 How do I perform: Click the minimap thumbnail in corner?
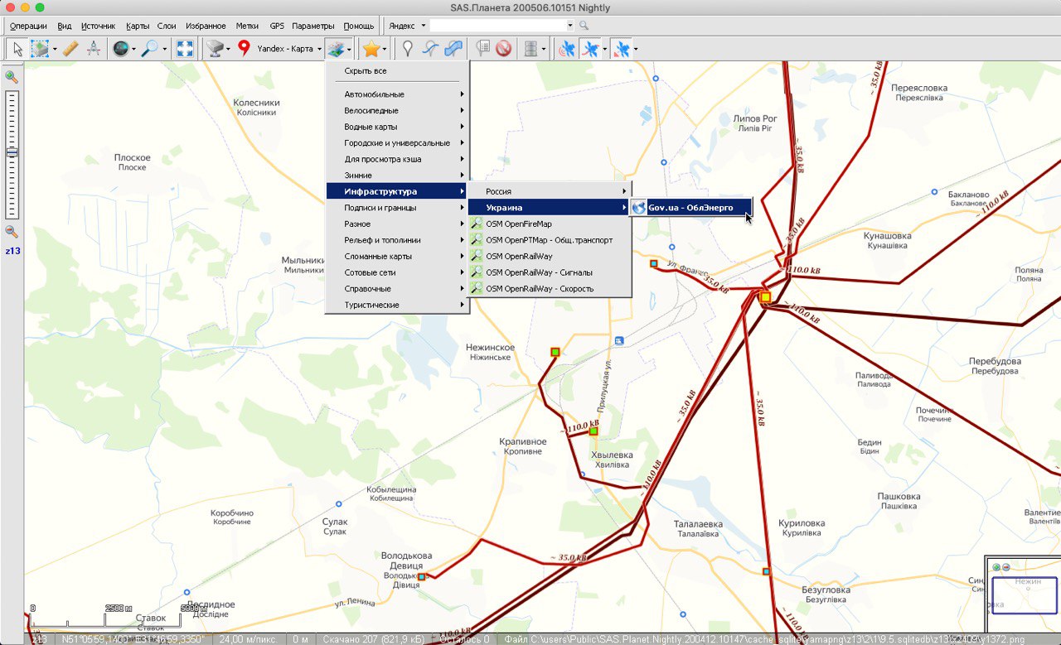(x=1023, y=594)
